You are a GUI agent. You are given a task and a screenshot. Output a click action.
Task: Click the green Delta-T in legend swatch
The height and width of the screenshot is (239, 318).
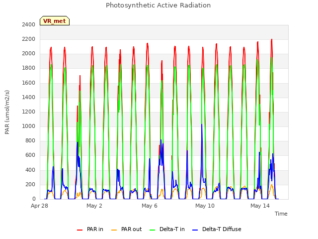click(x=153, y=230)
